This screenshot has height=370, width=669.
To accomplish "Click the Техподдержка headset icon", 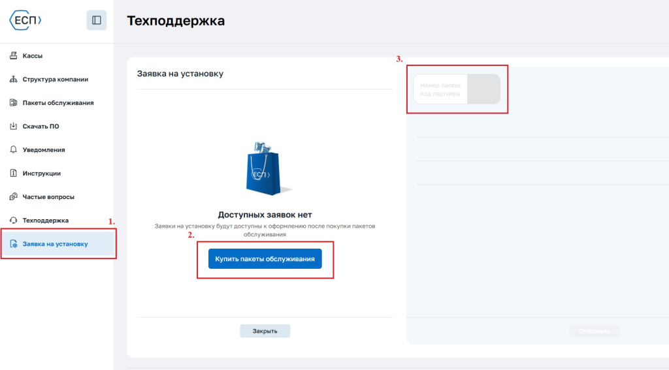I will (x=13, y=221).
